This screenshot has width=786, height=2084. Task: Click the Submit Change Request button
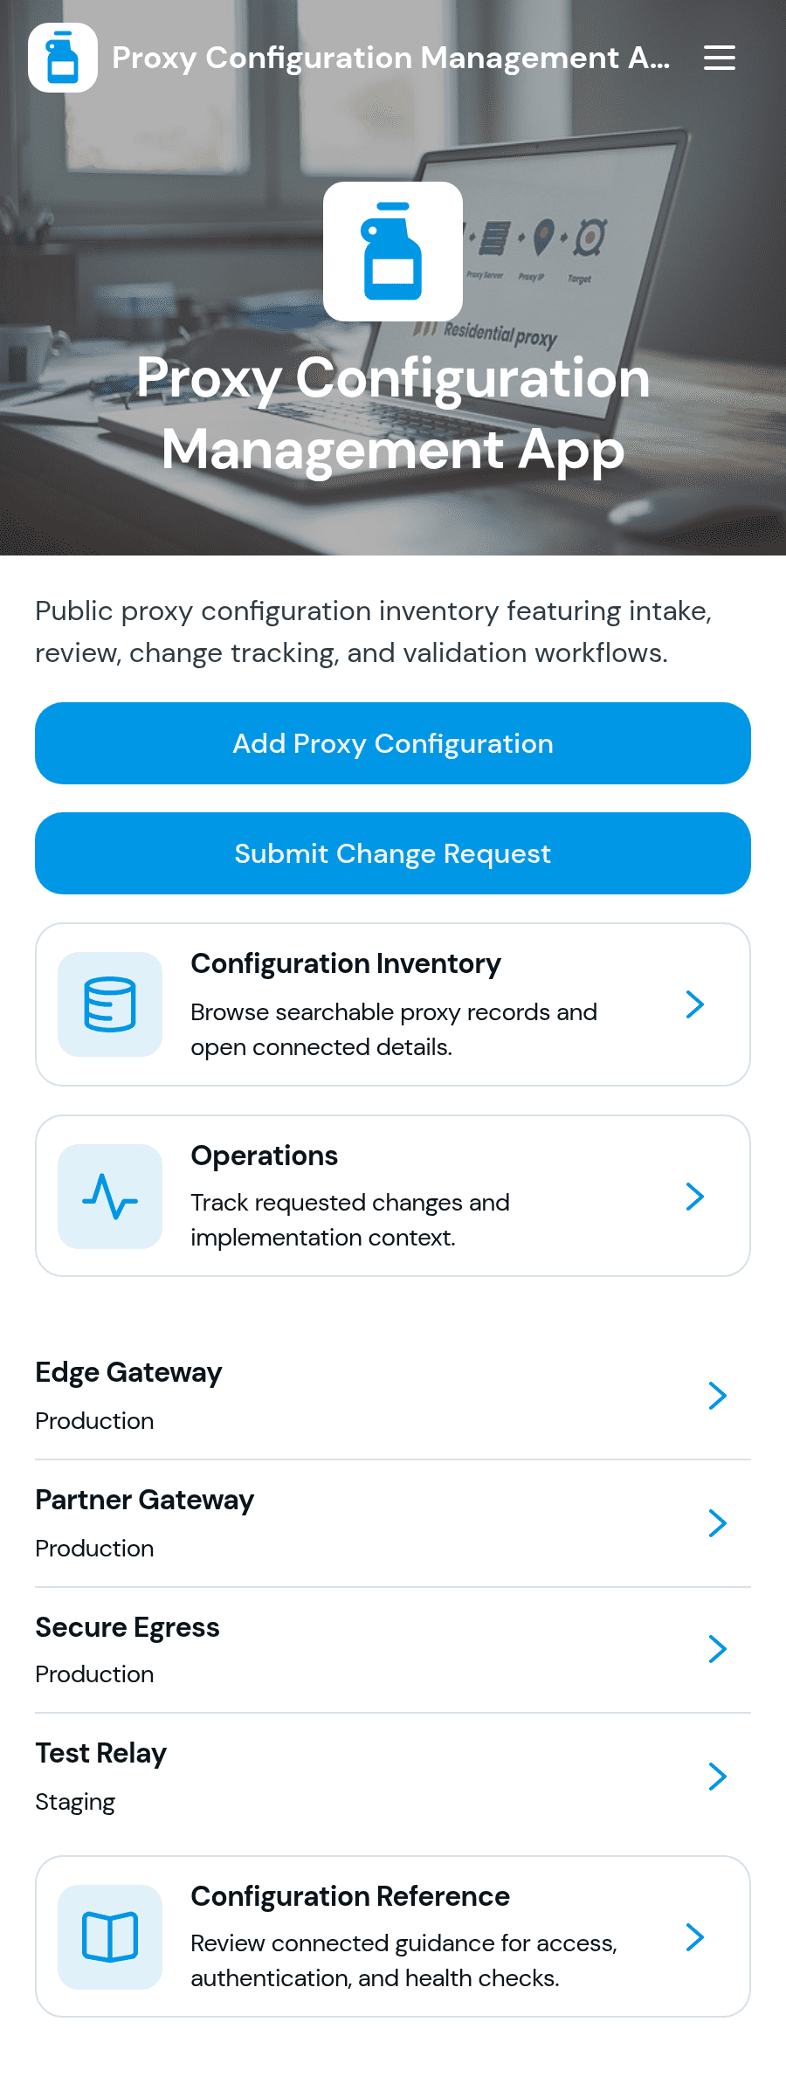[393, 853]
